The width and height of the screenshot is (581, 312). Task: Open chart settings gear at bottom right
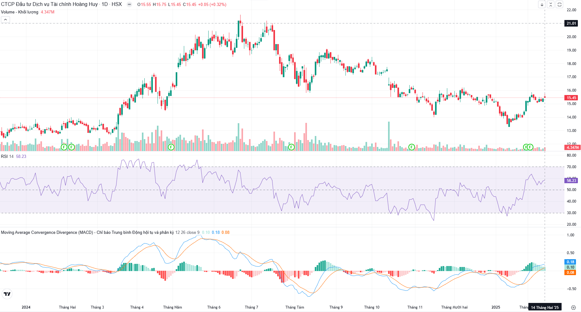click(573, 307)
